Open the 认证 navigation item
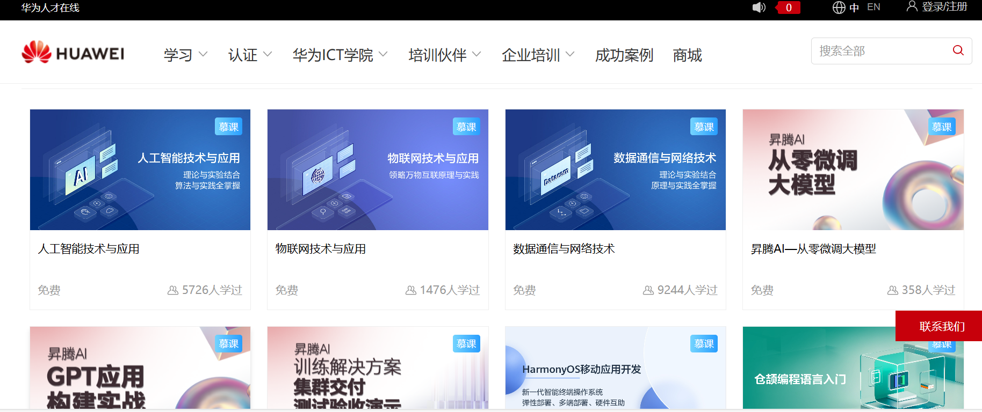This screenshot has width=982, height=412. [243, 55]
